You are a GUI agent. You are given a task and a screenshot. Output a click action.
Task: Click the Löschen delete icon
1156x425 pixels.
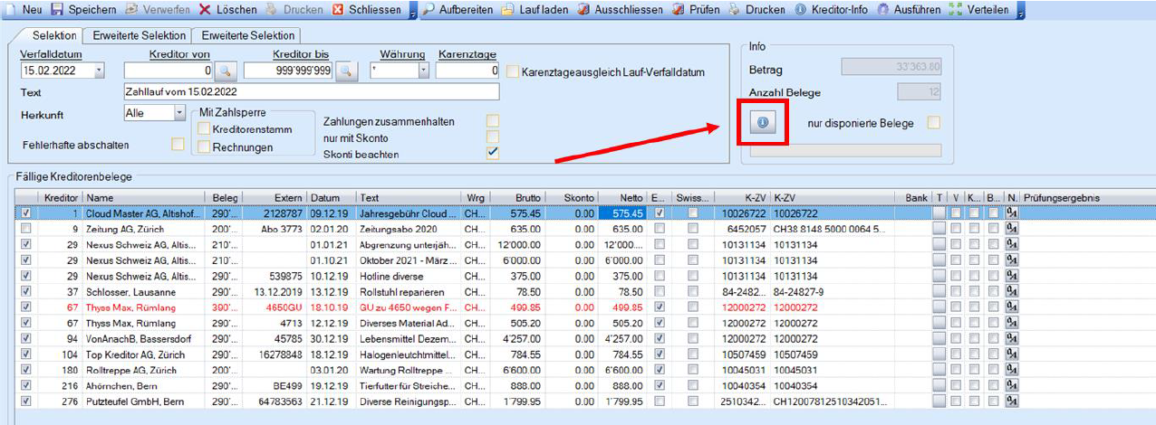[206, 9]
